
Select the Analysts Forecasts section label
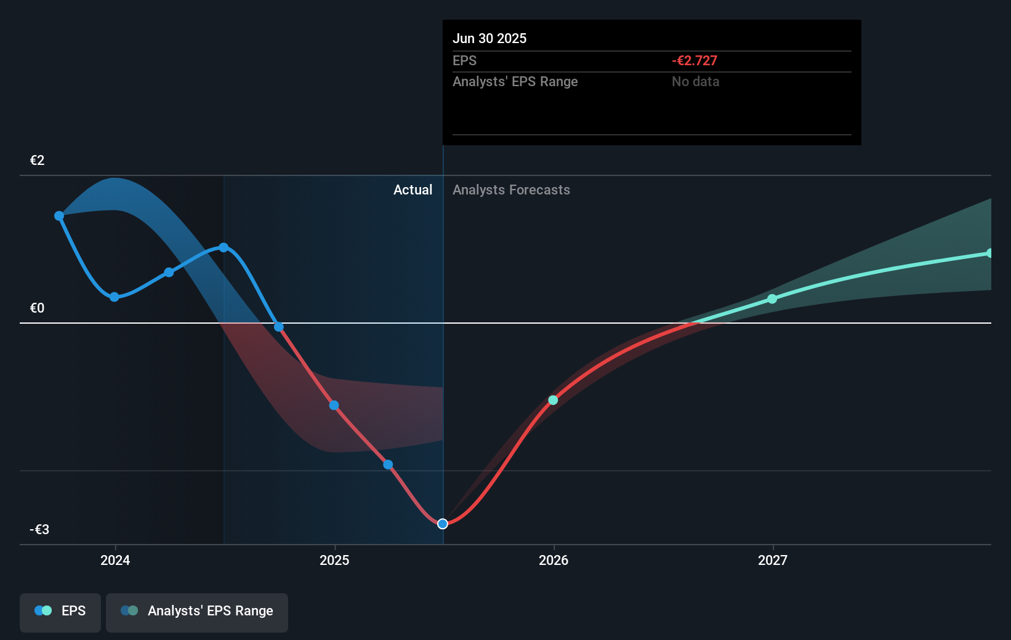coord(511,190)
